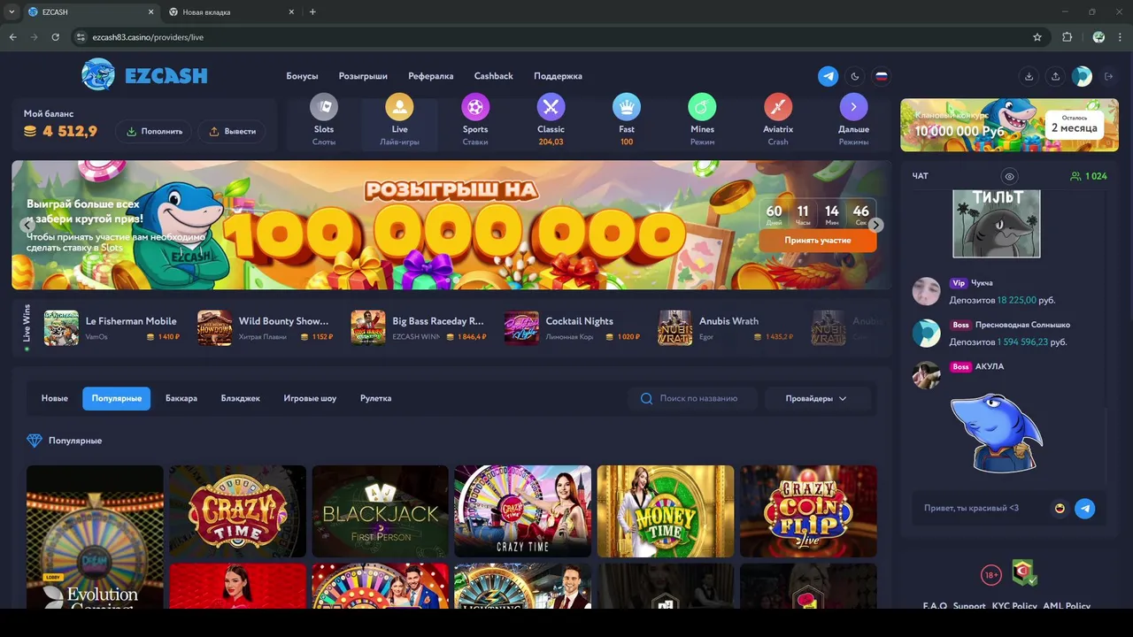This screenshot has width=1133, height=637.
Task: Select the Баккара tab
Action: point(181,398)
